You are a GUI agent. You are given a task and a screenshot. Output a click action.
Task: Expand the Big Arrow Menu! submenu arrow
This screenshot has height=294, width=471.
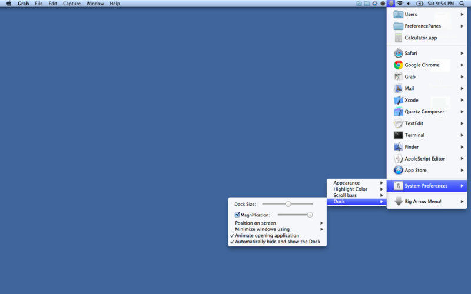point(462,201)
